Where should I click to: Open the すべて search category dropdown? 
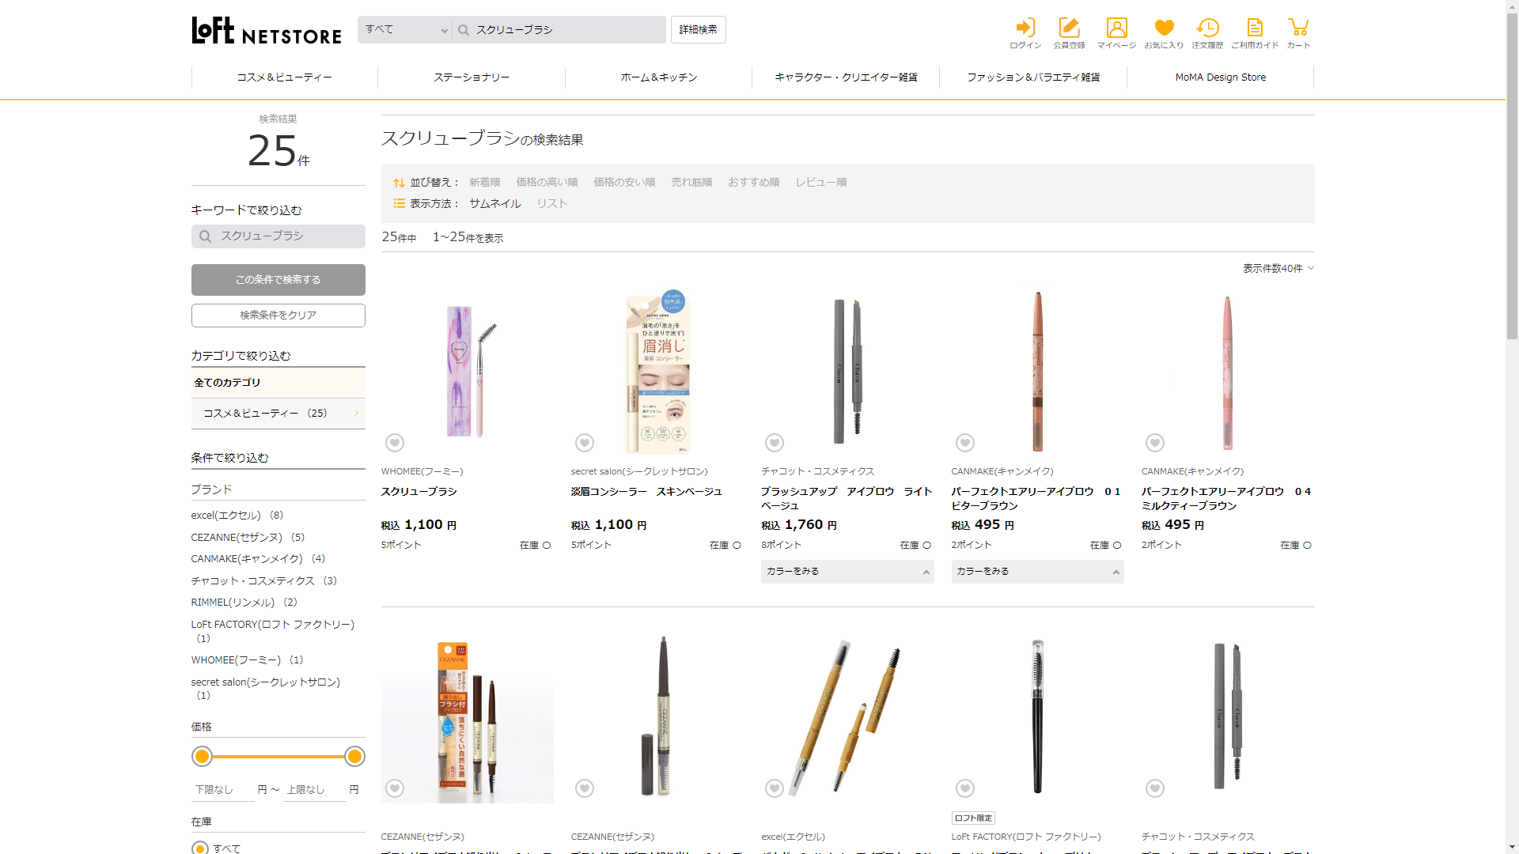pos(405,29)
